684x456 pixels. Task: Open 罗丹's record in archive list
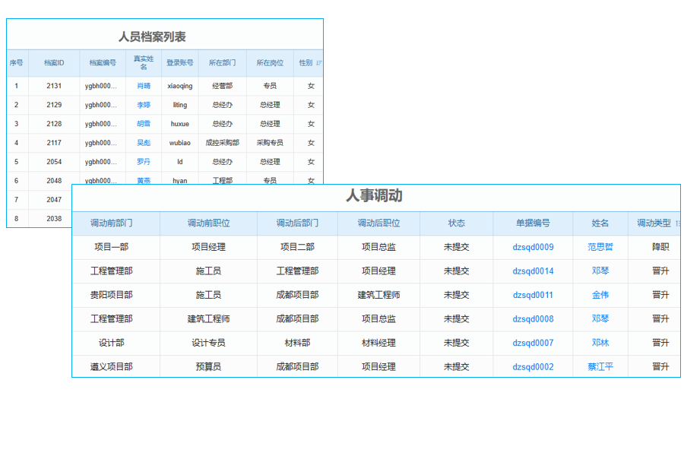pyautogui.click(x=143, y=162)
